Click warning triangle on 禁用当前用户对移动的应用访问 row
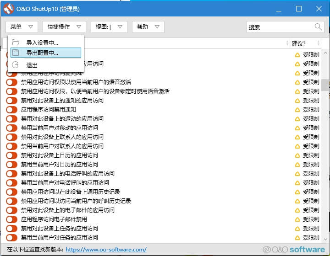This screenshot has width=330, height=256. coord(297,128)
